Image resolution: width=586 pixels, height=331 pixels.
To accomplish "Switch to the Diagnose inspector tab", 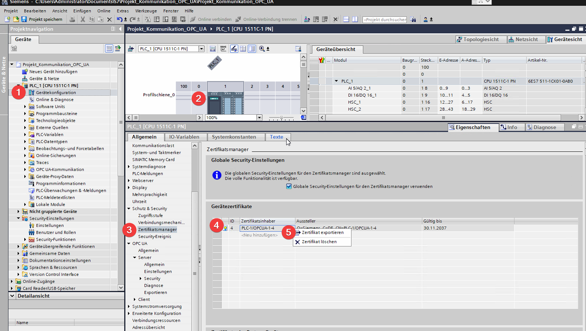I will pyautogui.click(x=545, y=127).
